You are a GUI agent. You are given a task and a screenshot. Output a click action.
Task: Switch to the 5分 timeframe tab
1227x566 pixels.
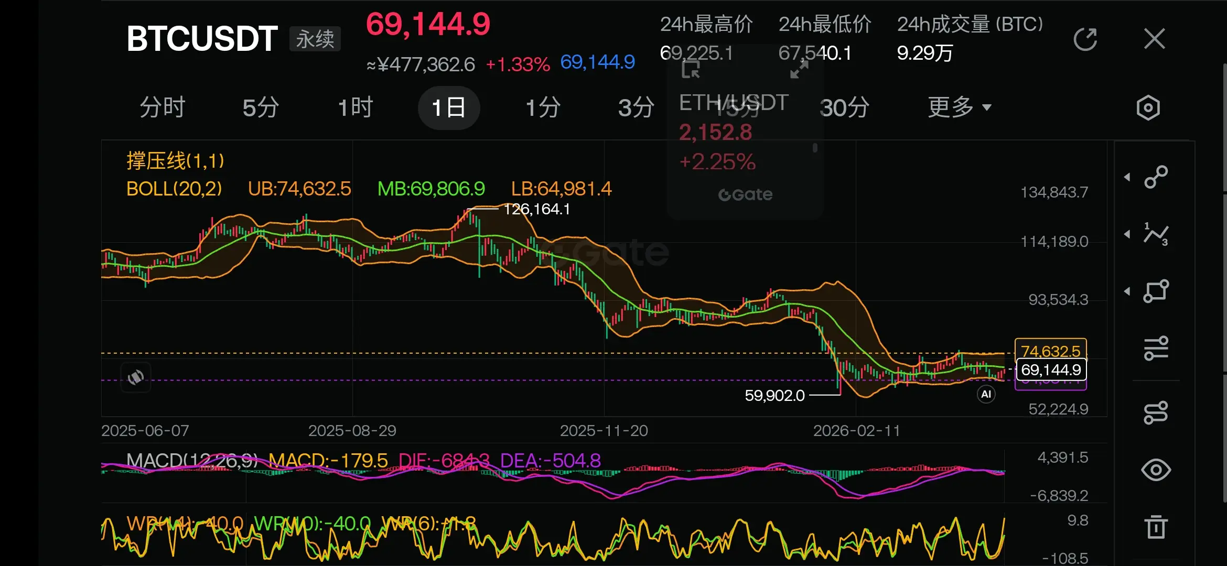tap(261, 108)
